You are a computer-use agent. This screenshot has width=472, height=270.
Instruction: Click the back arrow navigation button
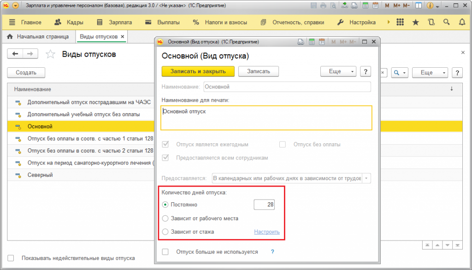click(15, 54)
